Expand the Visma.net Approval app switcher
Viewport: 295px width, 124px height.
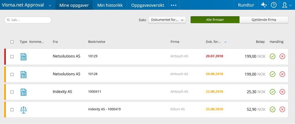[50, 5]
